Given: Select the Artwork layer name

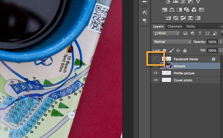Looking at the screenshot, I should pos(180,66).
